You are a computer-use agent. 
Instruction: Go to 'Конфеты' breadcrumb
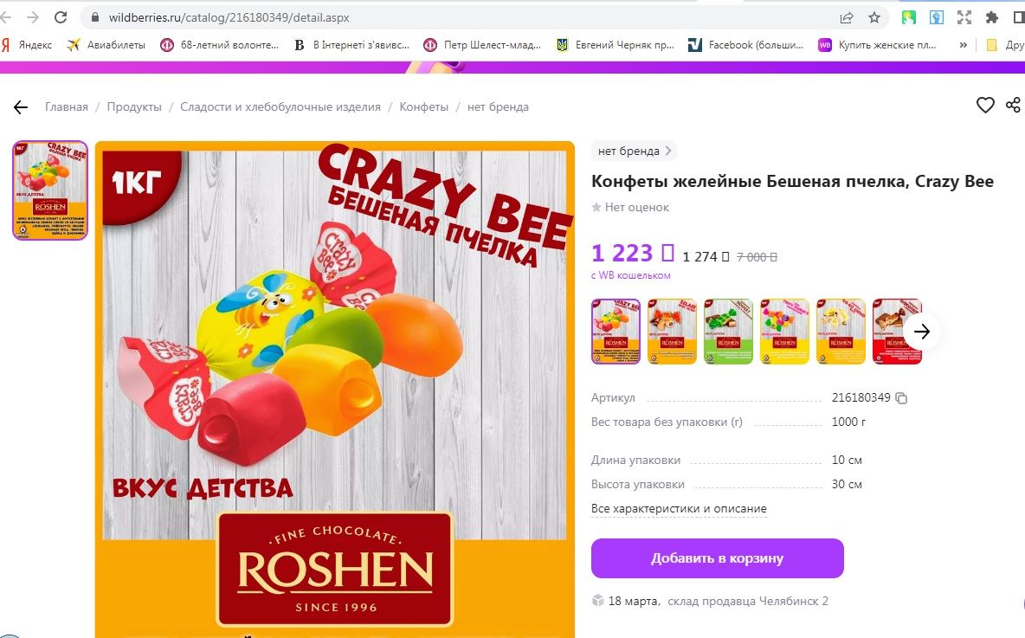(423, 107)
